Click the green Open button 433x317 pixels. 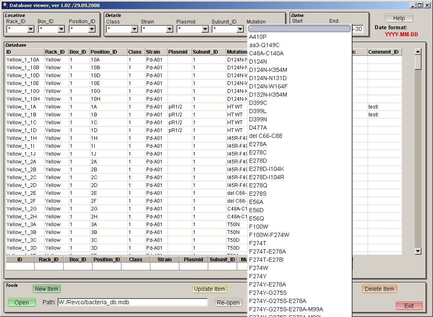pyautogui.click(x=22, y=303)
